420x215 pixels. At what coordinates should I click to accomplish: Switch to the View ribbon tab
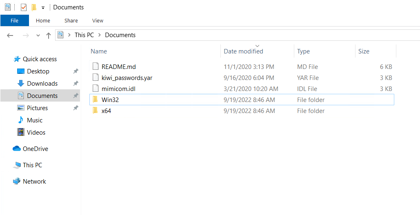[98, 21]
